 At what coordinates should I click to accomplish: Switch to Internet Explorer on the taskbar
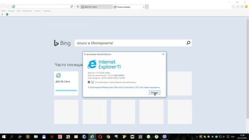[x=92, y=136]
